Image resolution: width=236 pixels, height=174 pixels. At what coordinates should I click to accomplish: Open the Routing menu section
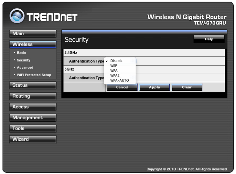pos(33,96)
